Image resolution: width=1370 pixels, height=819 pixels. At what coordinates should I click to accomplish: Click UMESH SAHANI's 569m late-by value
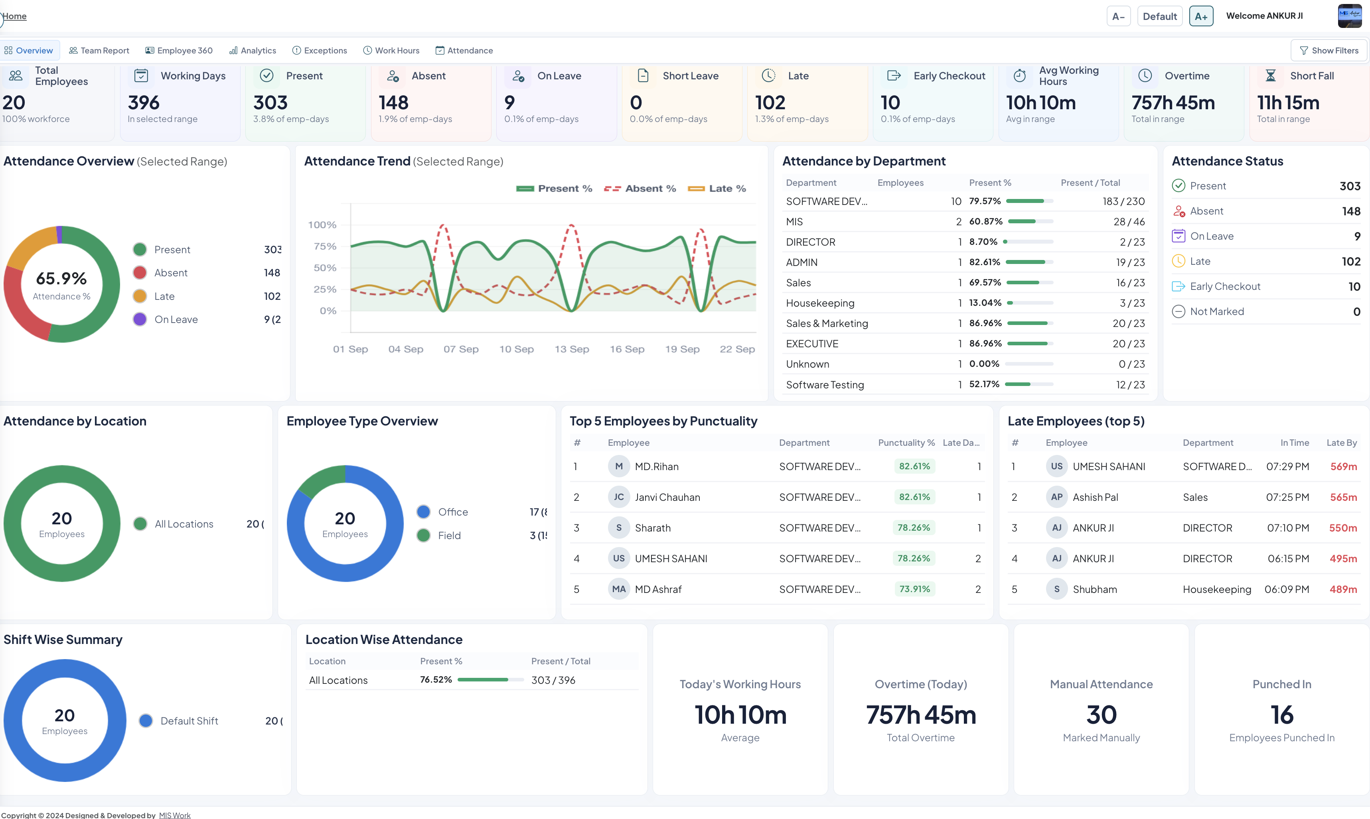pyautogui.click(x=1343, y=467)
